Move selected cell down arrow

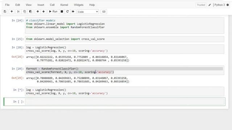pyautogui.click(x=43, y=12)
